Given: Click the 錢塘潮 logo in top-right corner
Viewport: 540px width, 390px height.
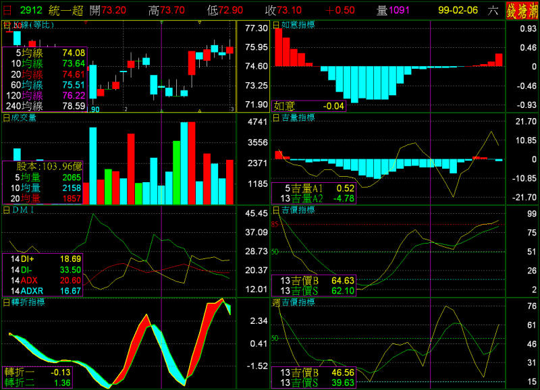Looking at the screenshot, I should pos(522,10).
